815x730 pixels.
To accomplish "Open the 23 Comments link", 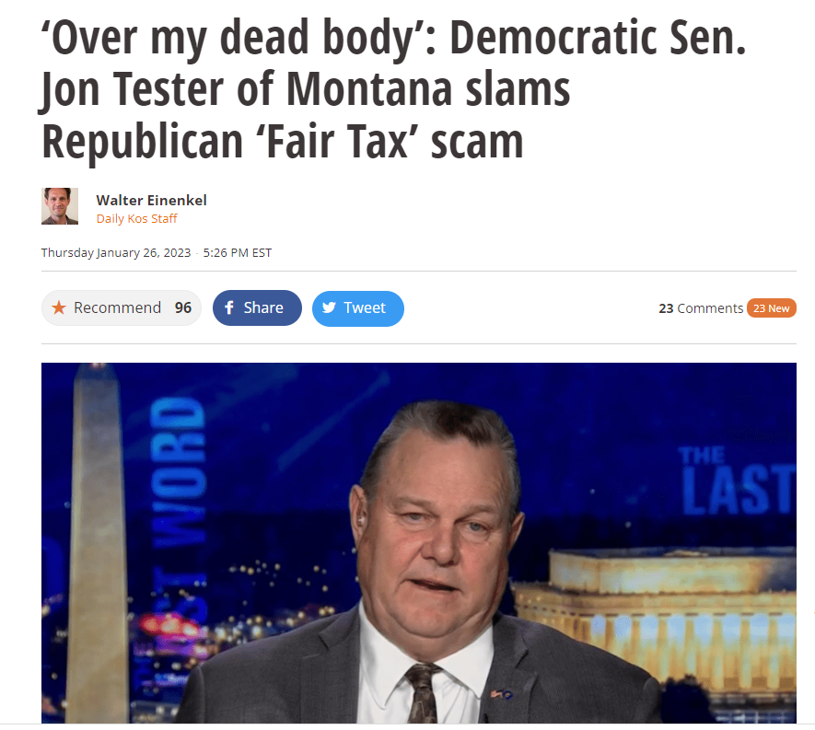I will 701,308.
